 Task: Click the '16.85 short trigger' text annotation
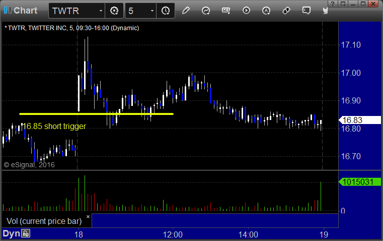tap(54, 126)
